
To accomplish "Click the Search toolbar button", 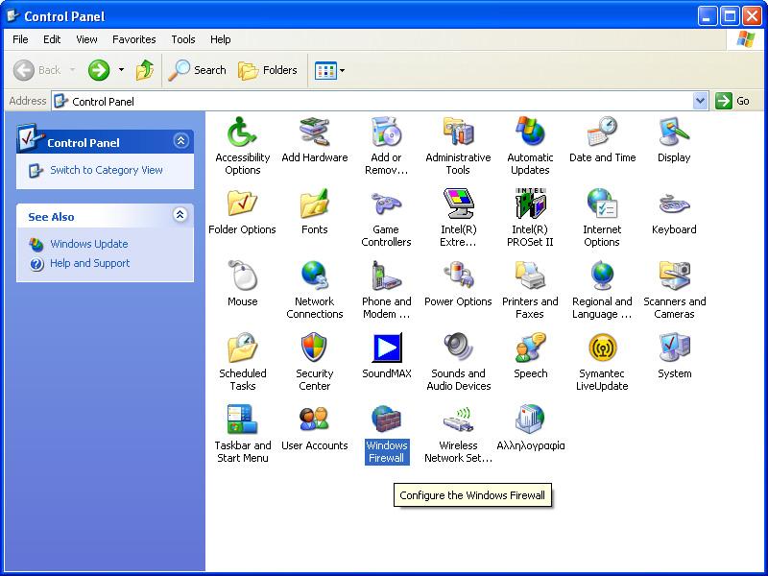I will coord(198,70).
